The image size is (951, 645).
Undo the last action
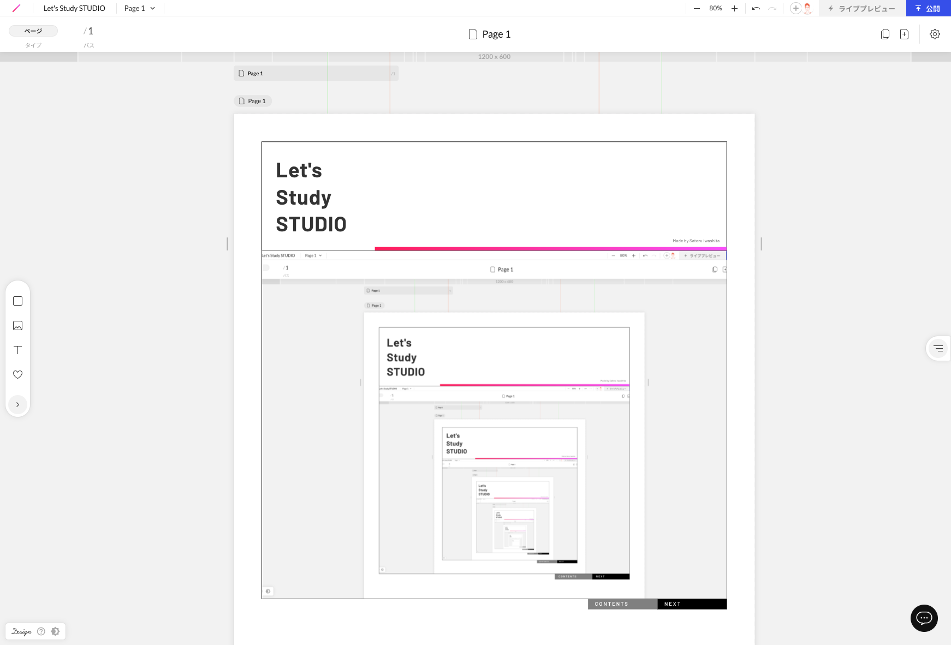pyautogui.click(x=756, y=8)
